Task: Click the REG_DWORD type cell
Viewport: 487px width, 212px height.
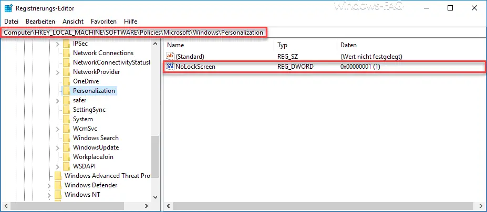Action: (x=295, y=66)
